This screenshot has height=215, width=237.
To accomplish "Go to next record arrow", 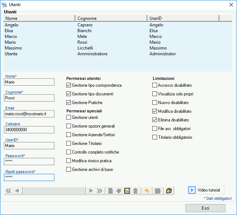I will click(x=91, y=190).
